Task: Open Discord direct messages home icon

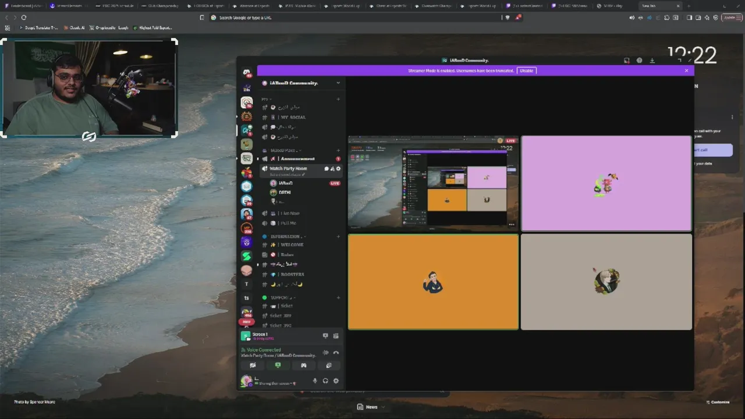Action: point(247,73)
